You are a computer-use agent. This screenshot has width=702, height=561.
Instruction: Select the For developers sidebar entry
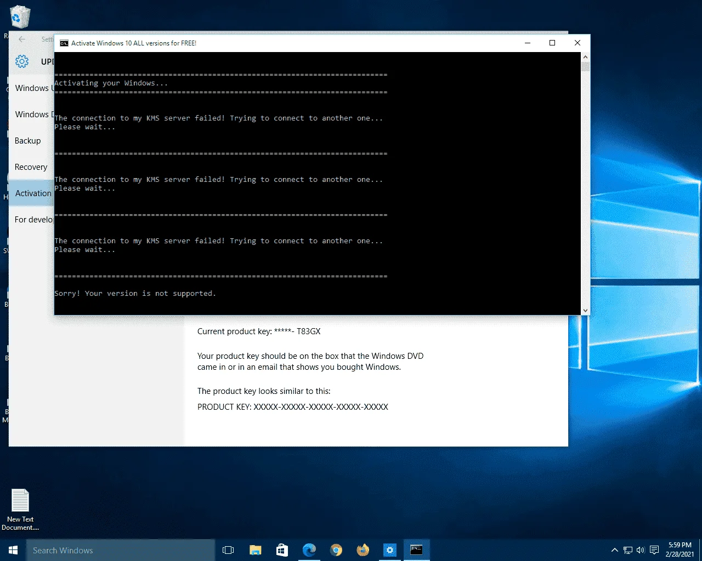[x=31, y=220]
